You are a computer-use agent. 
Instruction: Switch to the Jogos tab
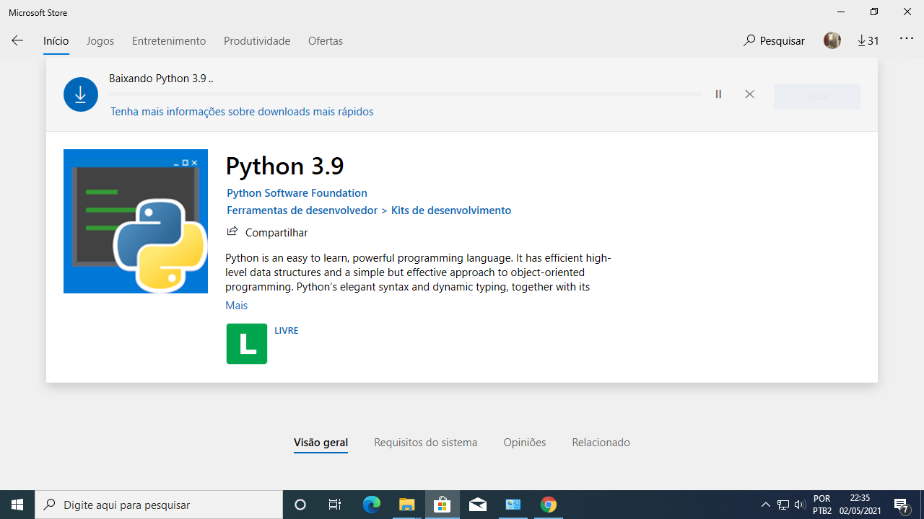(x=100, y=41)
